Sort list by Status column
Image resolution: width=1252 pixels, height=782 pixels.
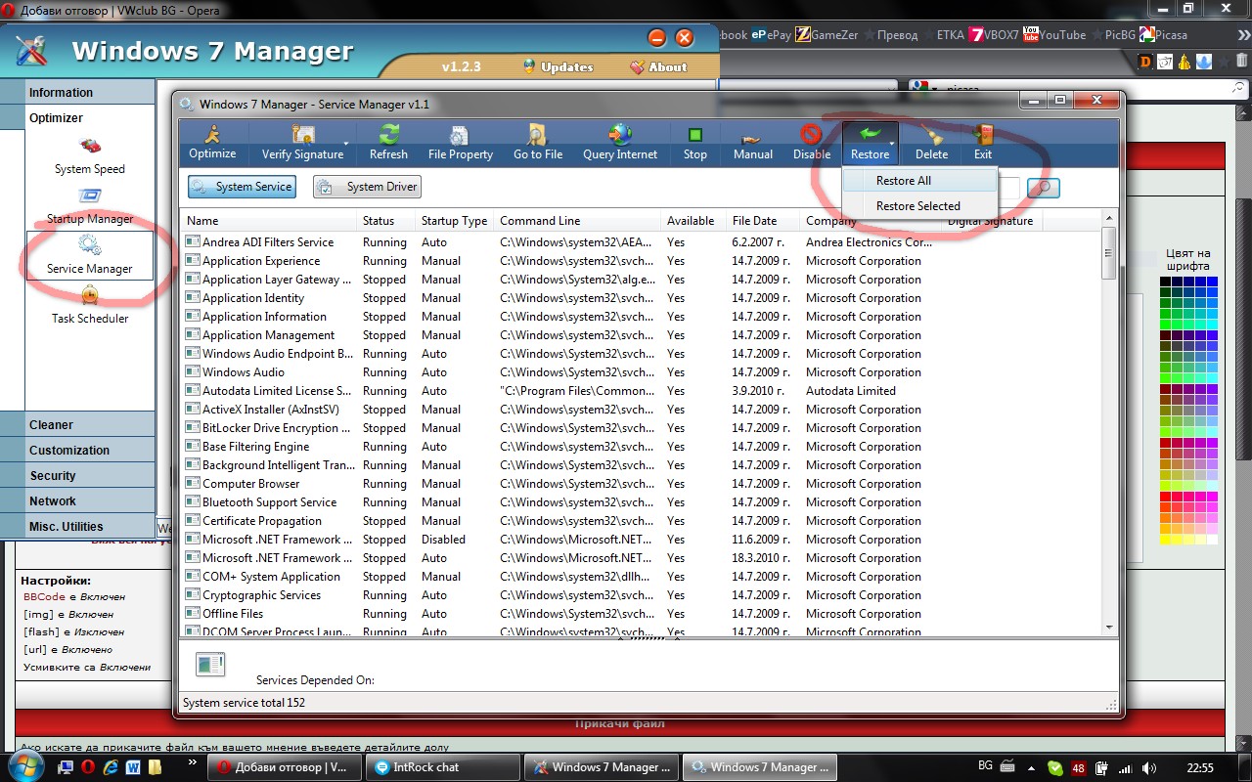pos(386,221)
